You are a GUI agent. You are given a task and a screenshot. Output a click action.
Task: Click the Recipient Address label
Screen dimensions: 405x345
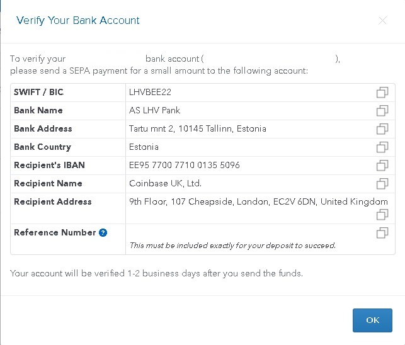tap(53, 201)
